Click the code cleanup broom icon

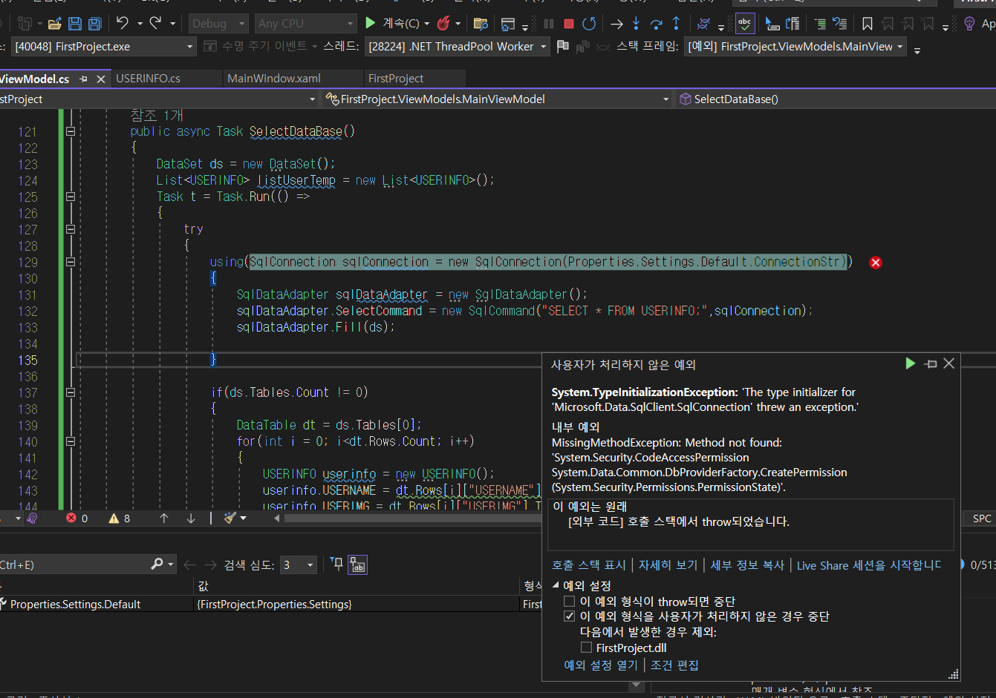230,518
